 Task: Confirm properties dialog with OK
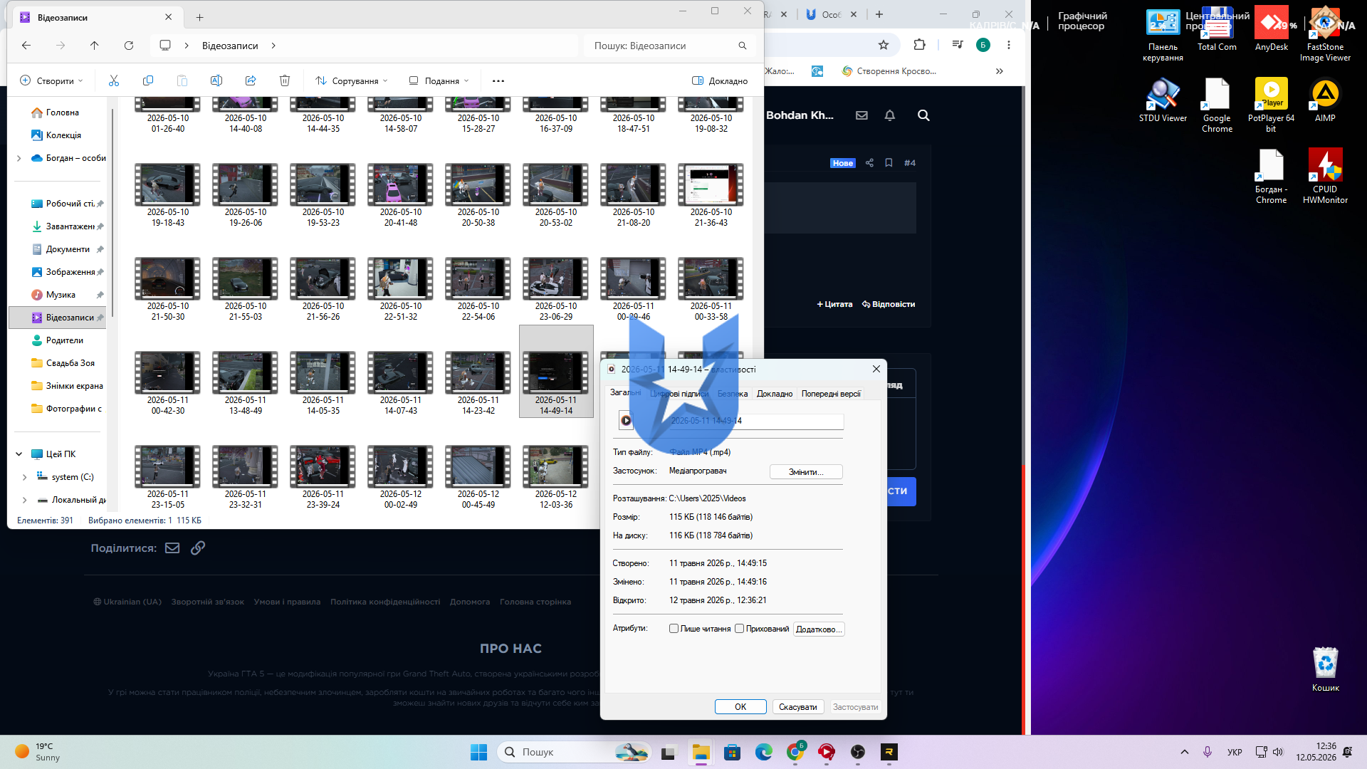point(740,707)
